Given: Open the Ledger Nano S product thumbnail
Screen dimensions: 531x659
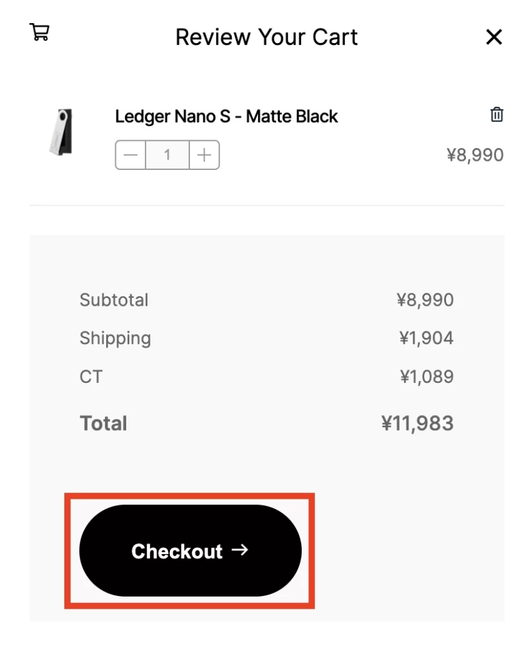Looking at the screenshot, I should pyautogui.click(x=61, y=132).
